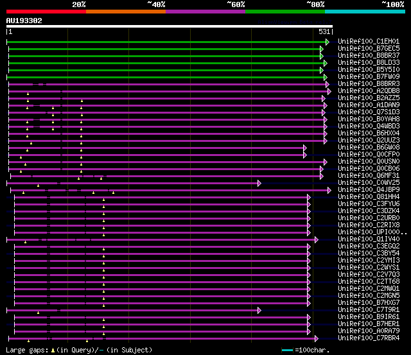Select the UniRef100_C2MWQ1 subject name
411x355 pixels.
coord(369,289)
